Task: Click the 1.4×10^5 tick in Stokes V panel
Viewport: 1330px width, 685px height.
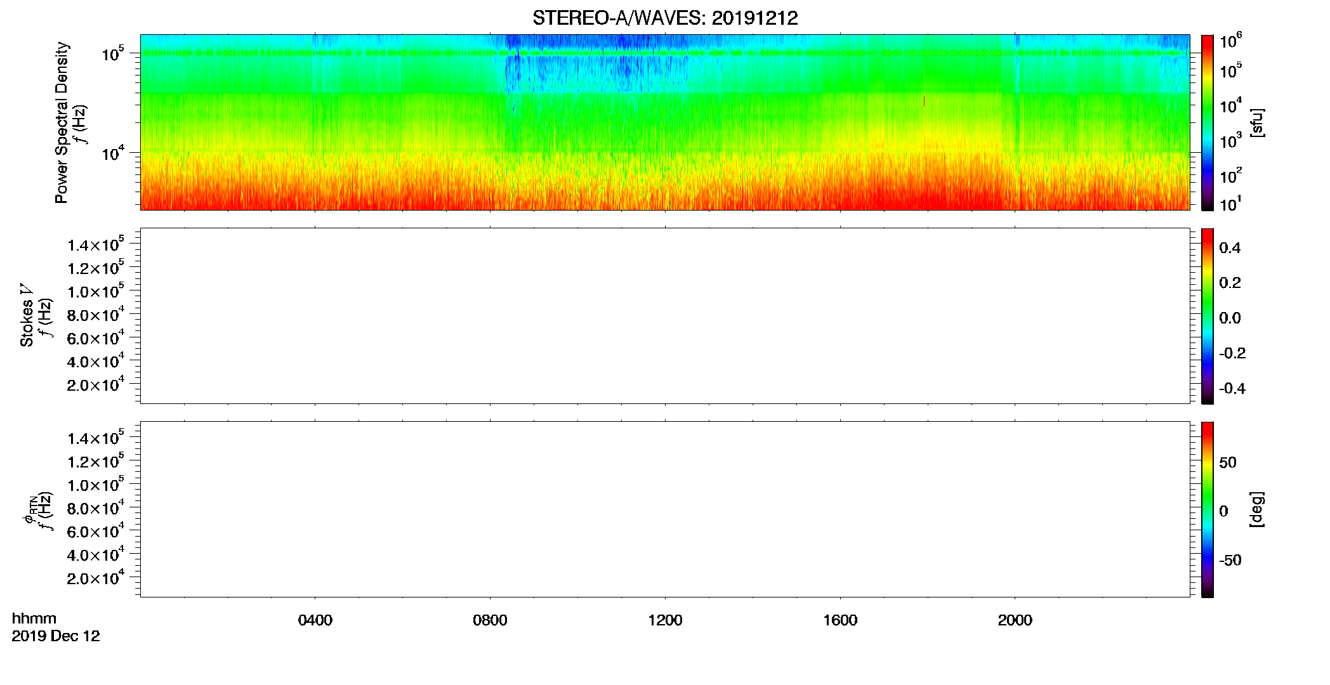Action: click(x=95, y=244)
